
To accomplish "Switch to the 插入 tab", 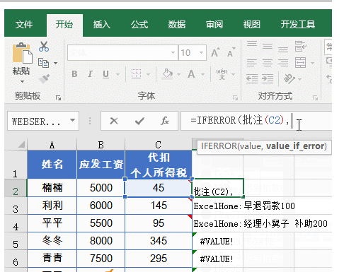I will tap(102, 25).
